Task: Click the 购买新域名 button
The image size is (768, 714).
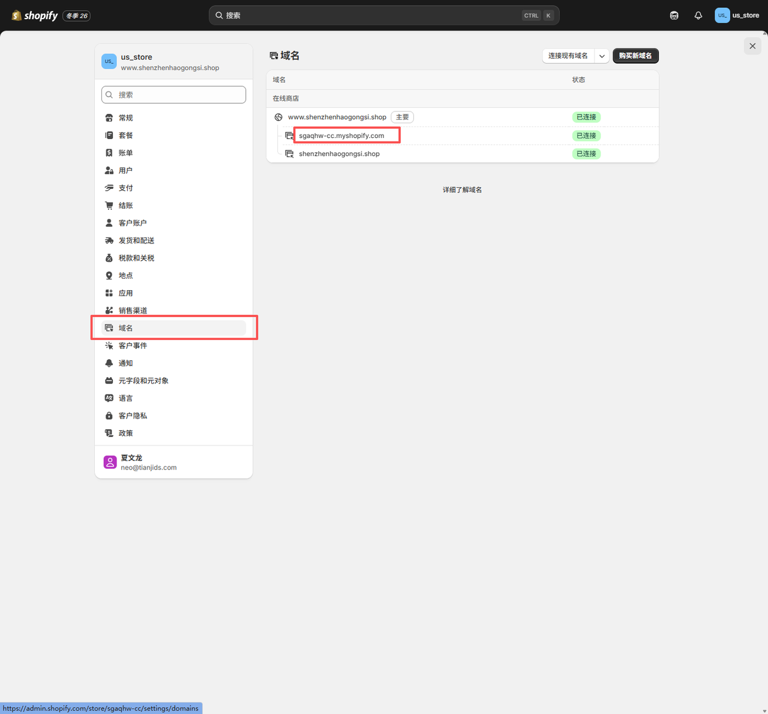Action: (635, 56)
